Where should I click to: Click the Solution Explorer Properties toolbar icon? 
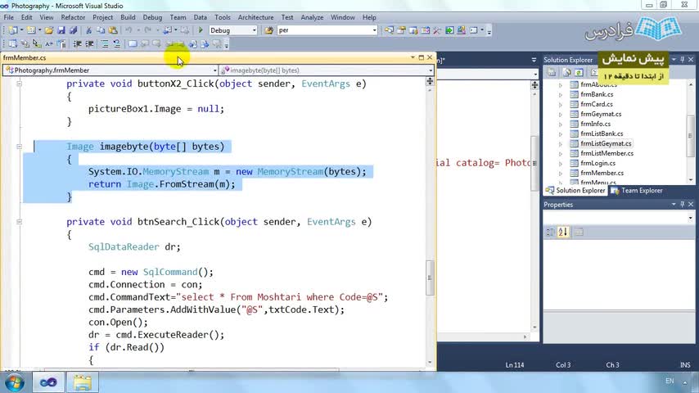pyautogui.click(x=552, y=72)
